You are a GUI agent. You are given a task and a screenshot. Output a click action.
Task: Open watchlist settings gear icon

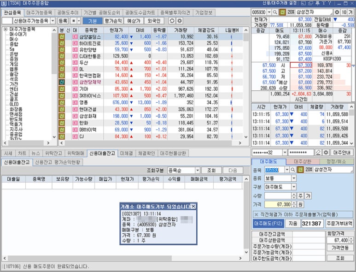[179, 21]
